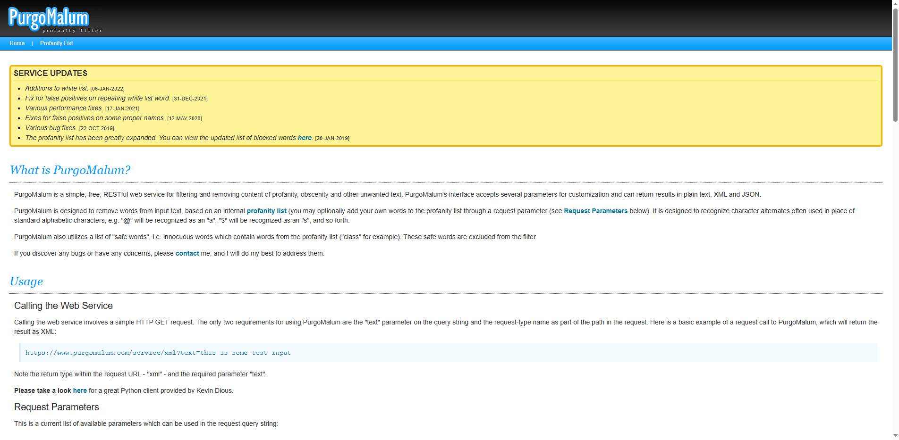The width and height of the screenshot is (899, 440).
Task: Click the Request Parameters section heading
Action: pos(56,407)
